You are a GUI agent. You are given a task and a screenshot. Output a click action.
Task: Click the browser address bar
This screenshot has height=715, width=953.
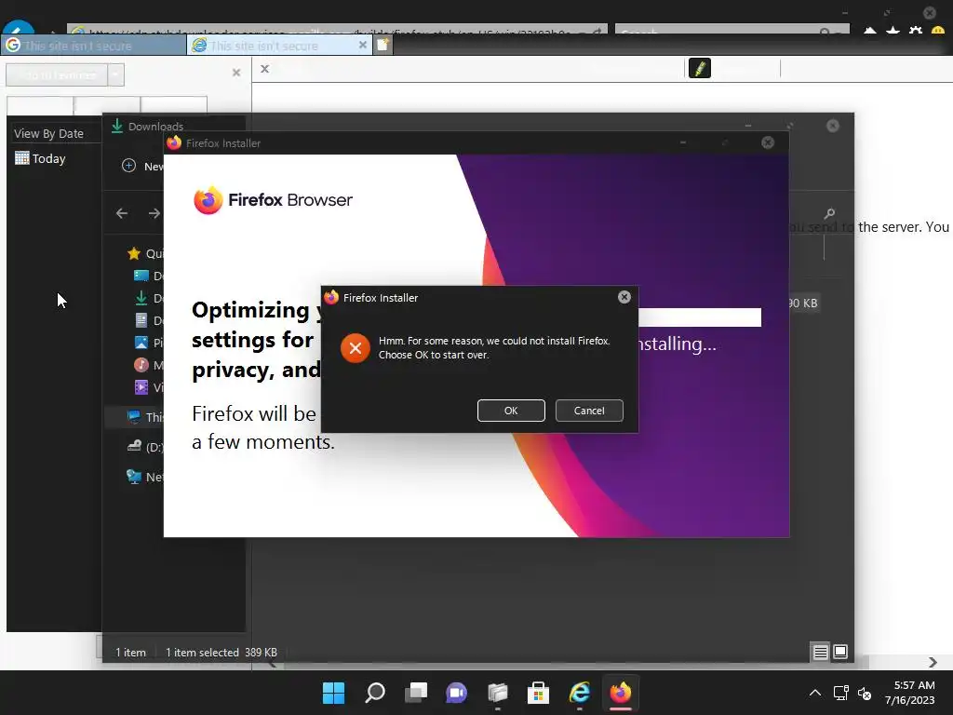pyautogui.click(x=337, y=29)
